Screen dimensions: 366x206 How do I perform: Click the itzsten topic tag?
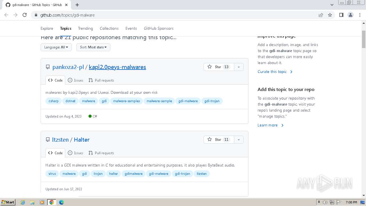(x=202, y=174)
